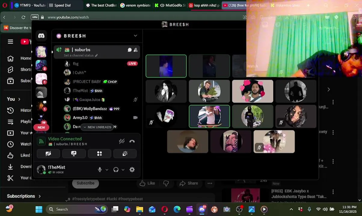Open Discord direct messages home icon

click(x=41, y=36)
